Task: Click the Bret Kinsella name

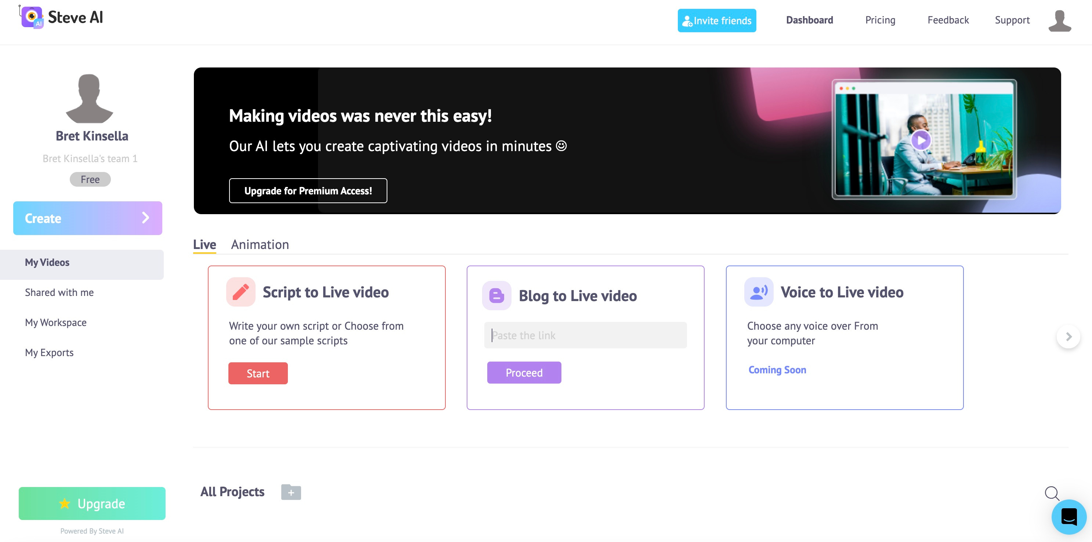Action: (x=92, y=136)
